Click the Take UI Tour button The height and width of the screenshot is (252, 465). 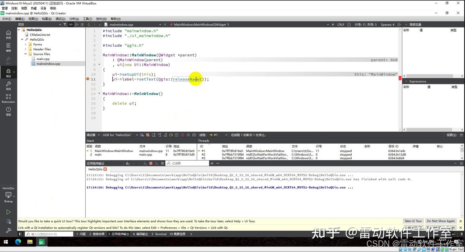point(413,221)
